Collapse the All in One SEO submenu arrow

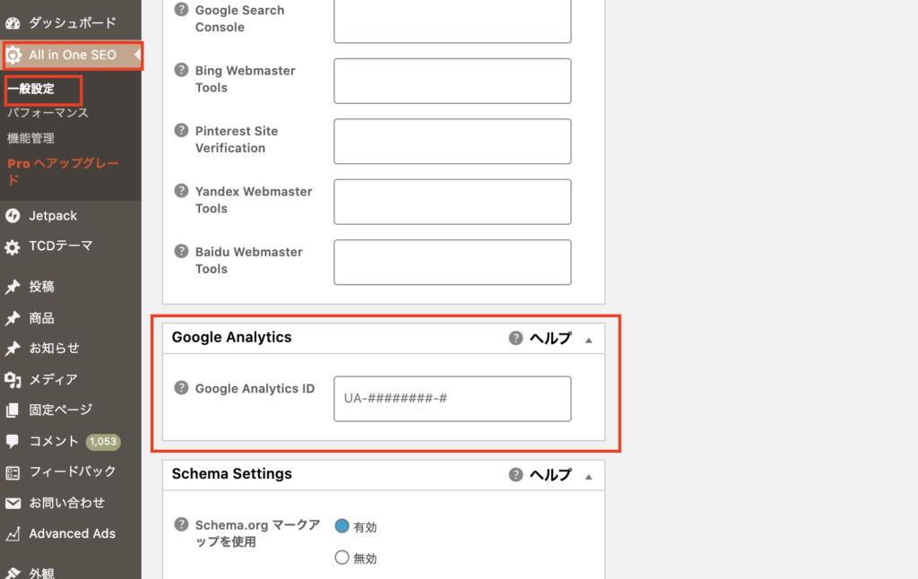tap(137, 55)
